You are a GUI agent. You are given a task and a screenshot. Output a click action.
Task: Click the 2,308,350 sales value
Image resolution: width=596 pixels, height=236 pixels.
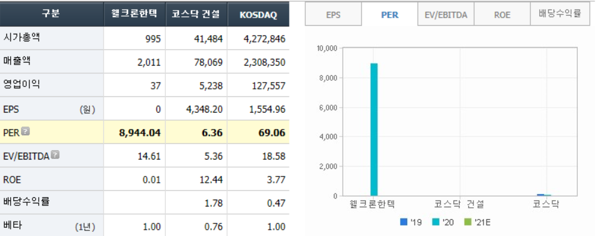point(265,62)
